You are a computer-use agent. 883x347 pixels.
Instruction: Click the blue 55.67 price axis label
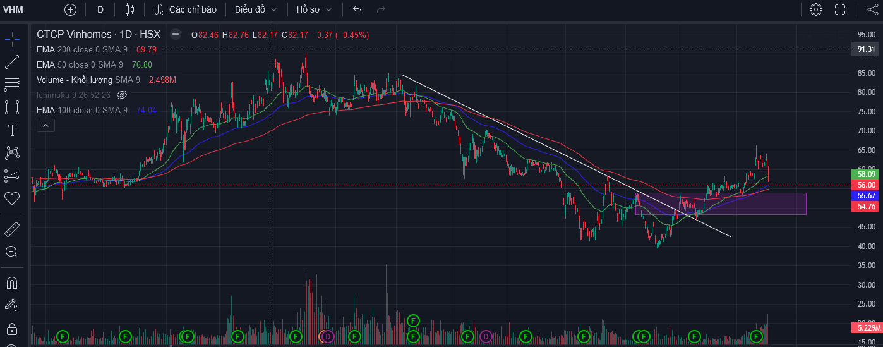point(866,196)
